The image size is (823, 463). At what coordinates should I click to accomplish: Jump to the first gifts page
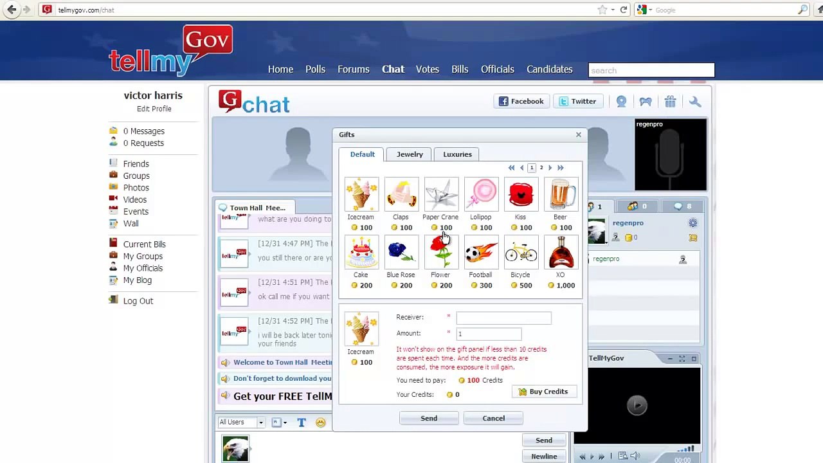(512, 168)
